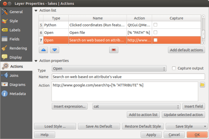
Task: Collapse the Action properties section
Action: click(x=36, y=61)
